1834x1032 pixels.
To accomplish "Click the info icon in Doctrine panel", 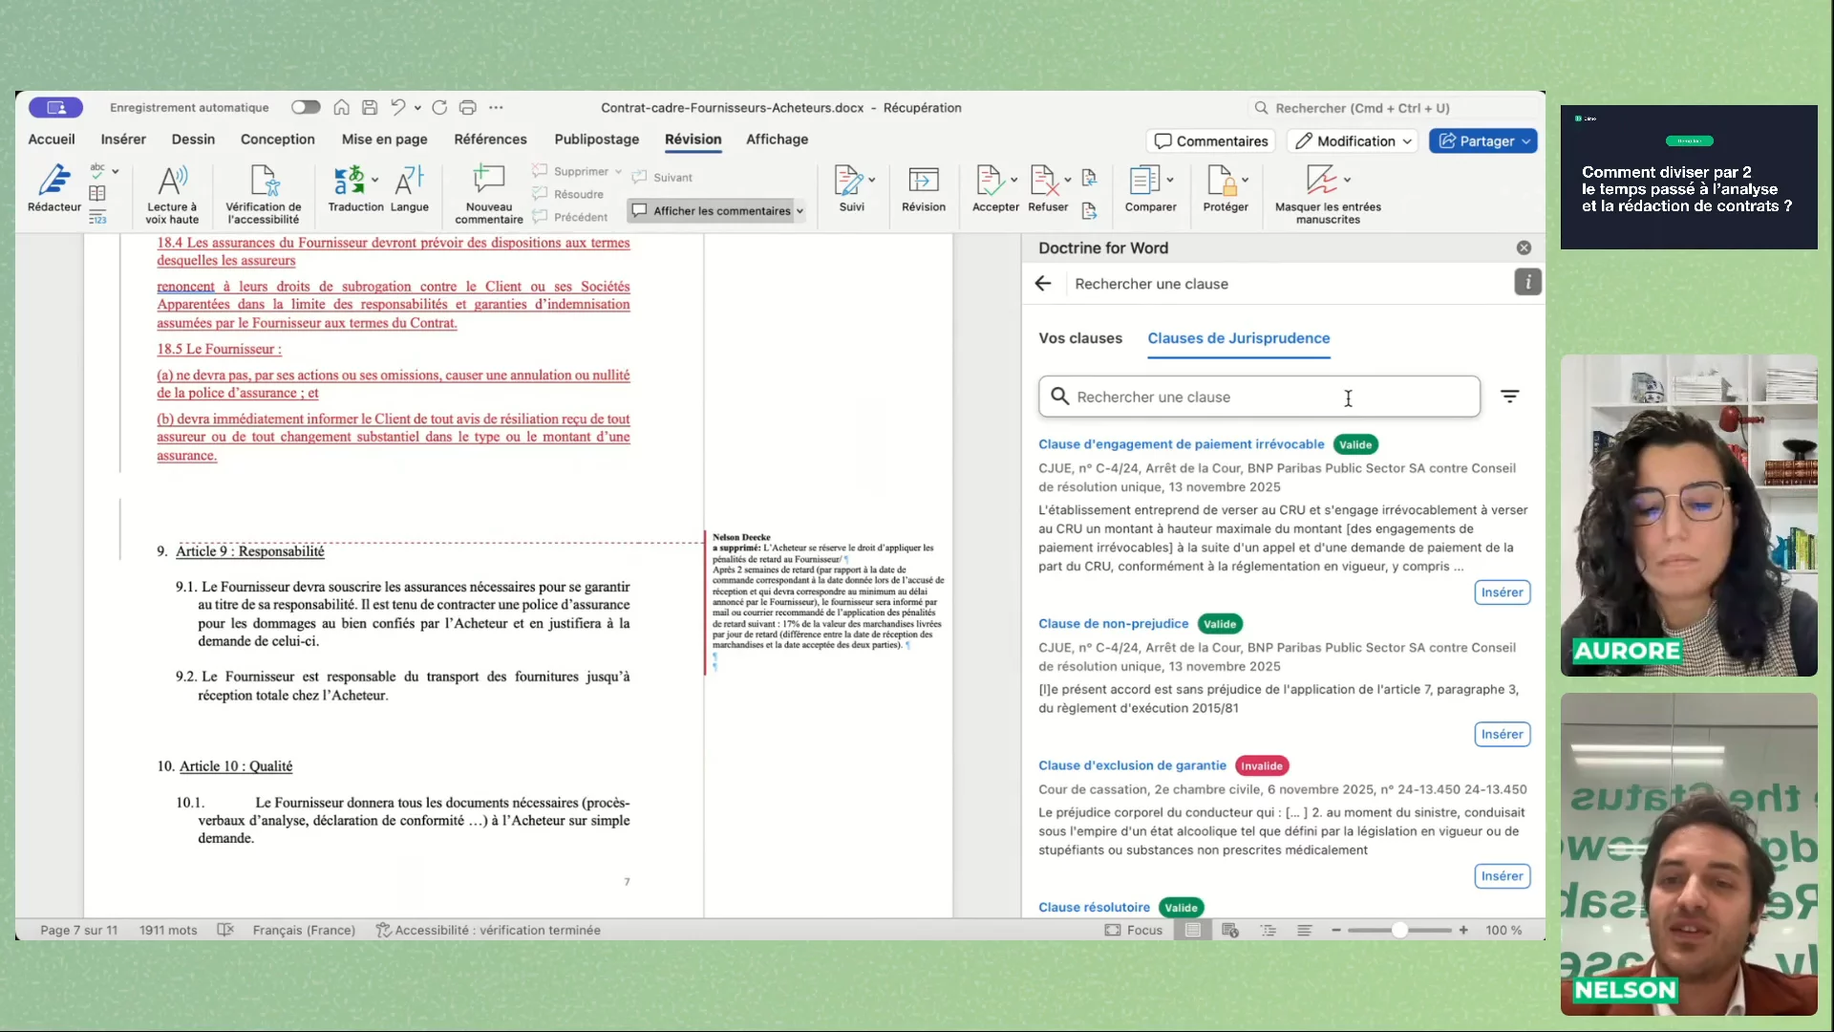I will click(x=1527, y=283).
